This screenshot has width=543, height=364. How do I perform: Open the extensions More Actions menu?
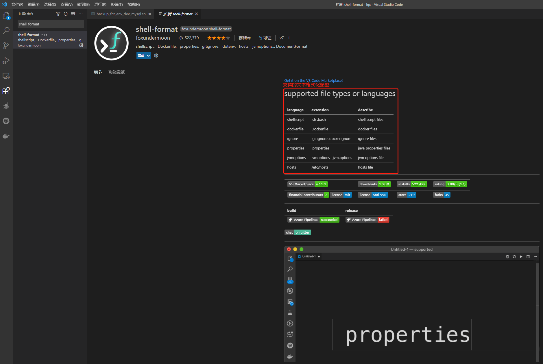tap(81, 14)
